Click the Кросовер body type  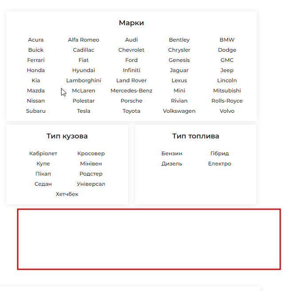(x=91, y=153)
